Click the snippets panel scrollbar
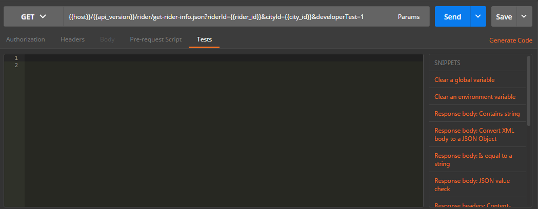The width and height of the screenshot is (538, 209). pos(529,91)
